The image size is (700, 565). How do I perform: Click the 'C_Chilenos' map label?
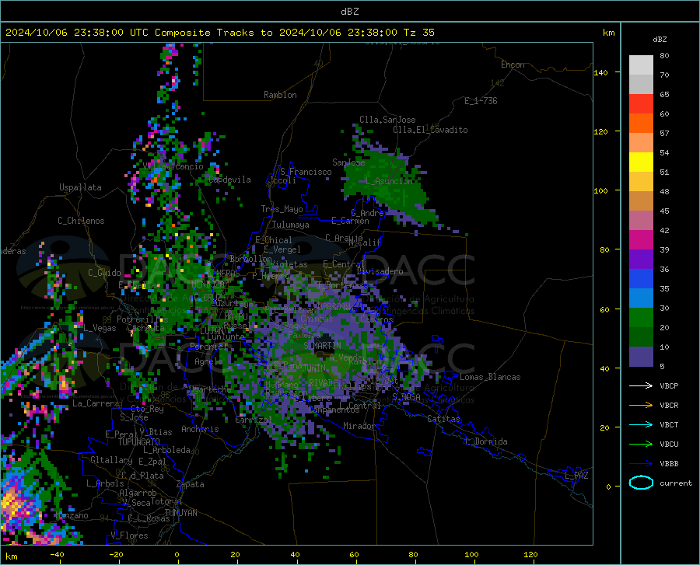tap(81, 221)
